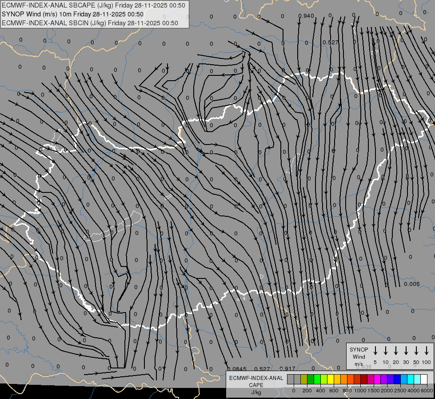The image size is (435, 399).
Task: Click the '5' speed label in the wind legend
Action: click(x=375, y=362)
